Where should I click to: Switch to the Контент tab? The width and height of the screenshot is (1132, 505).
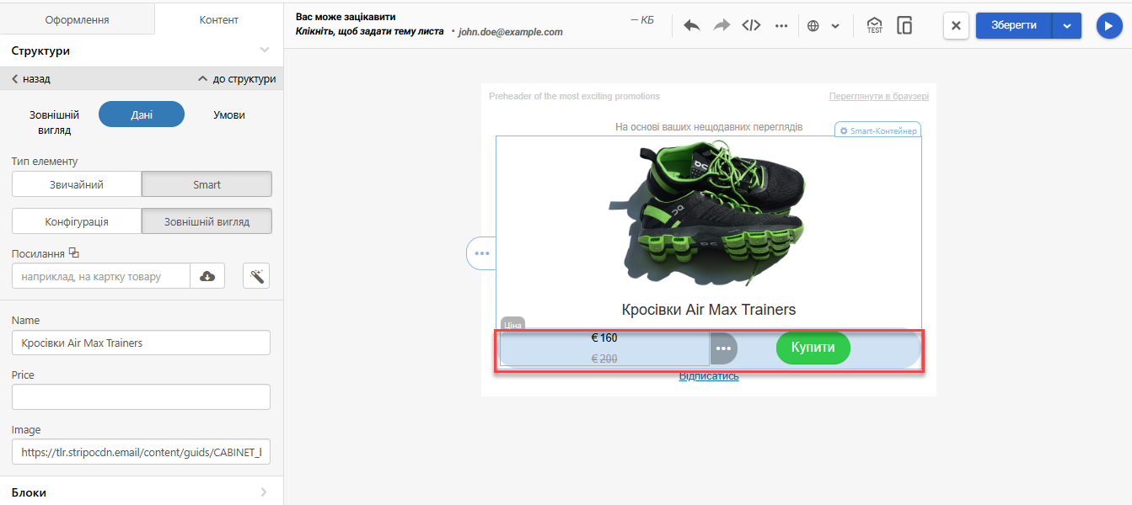pos(219,19)
